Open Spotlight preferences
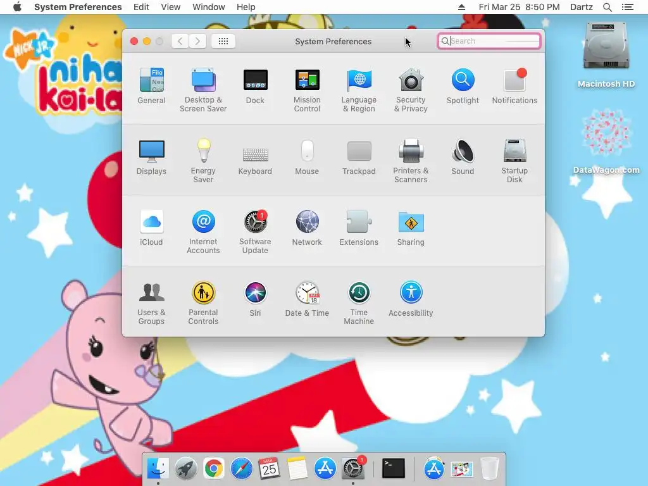This screenshot has width=648, height=486. point(463,85)
